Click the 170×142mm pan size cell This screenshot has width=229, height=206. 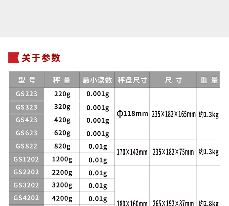click(132, 152)
